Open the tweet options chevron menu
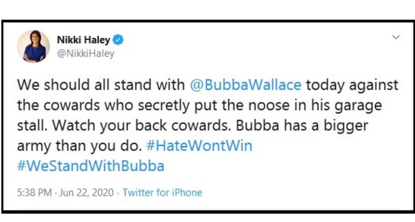415x222 pixels. tap(396, 37)
